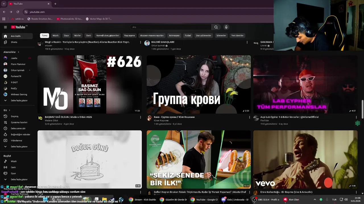This screenshot has height=204, width=364.
Task: Open more options for Aspi Lab Cypher video
Action: pyautogui.click(x=356, y=117)
